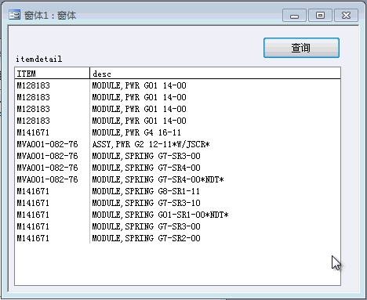Select the MODULE,SPRING G7-SR4-00*NDT* description
This screenshot has width=367, height=300.
click(x=158, y=179)
